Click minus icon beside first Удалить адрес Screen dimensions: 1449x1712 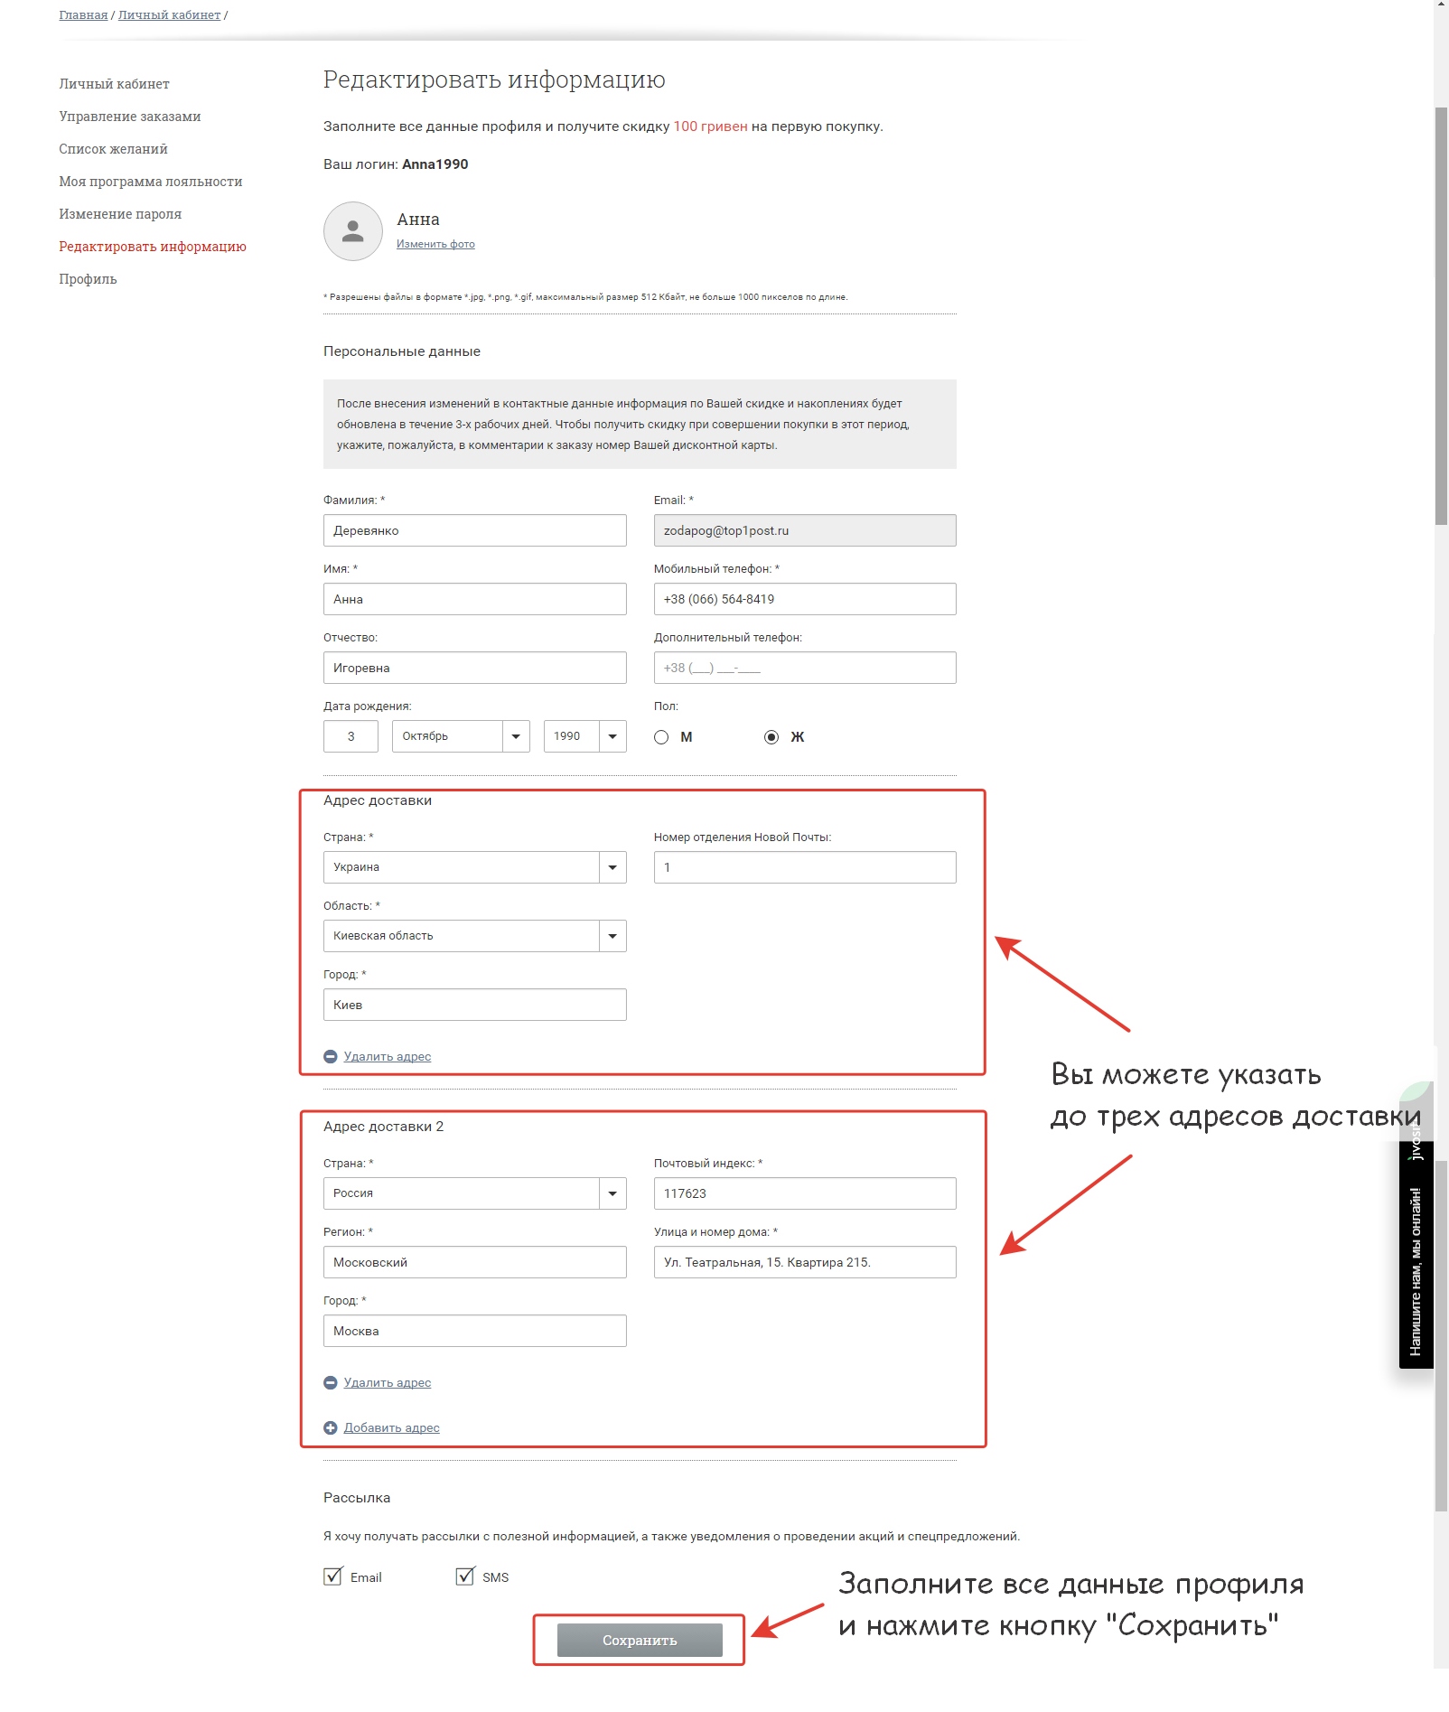coord(331,1056)
